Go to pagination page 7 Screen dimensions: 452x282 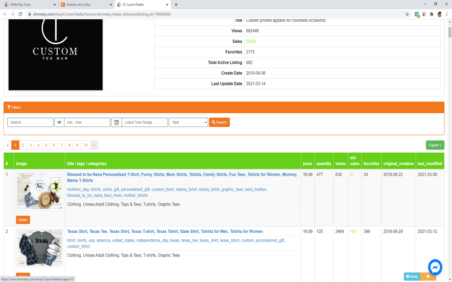click(61, 145)
